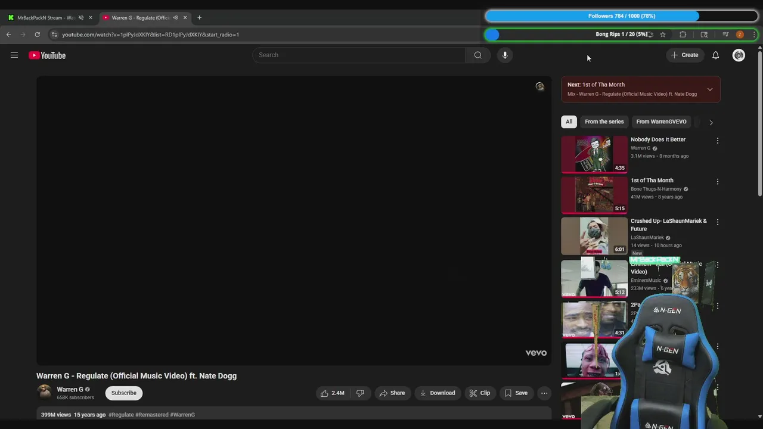Select the From the series chip
Viewport: 763px width, 429px height.
point(604,122)
